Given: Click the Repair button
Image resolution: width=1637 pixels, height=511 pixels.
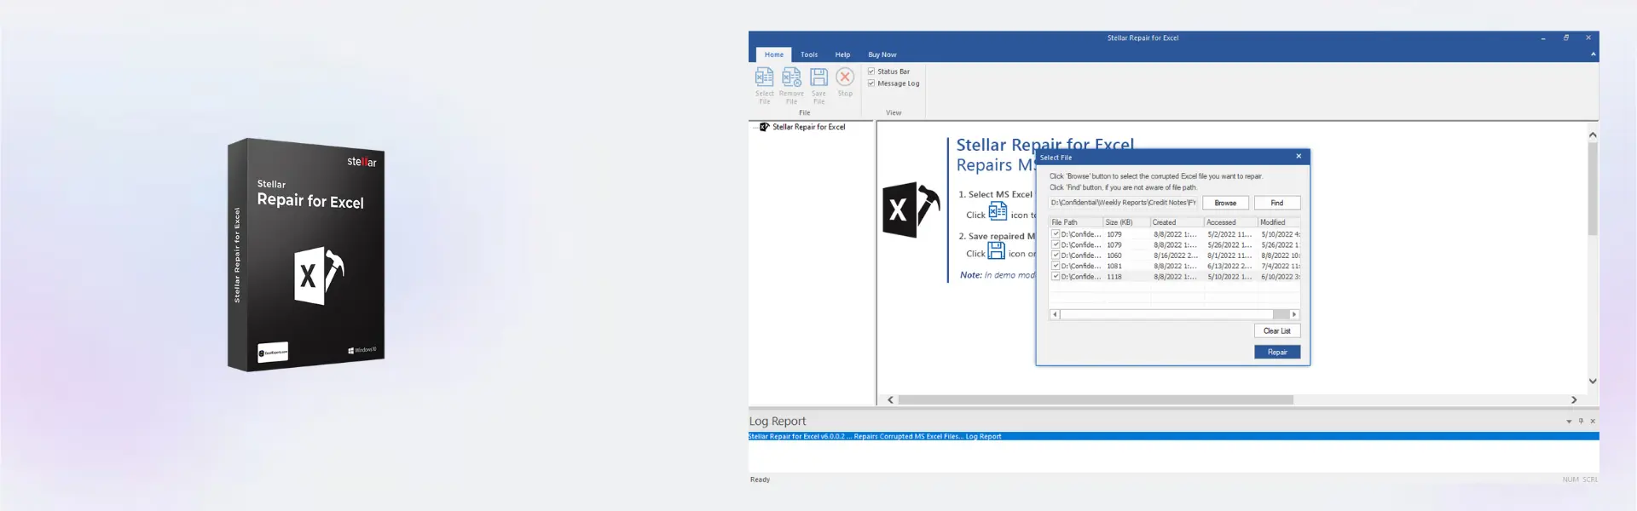Looking at the screenshot, I should tap(1276, 352).
